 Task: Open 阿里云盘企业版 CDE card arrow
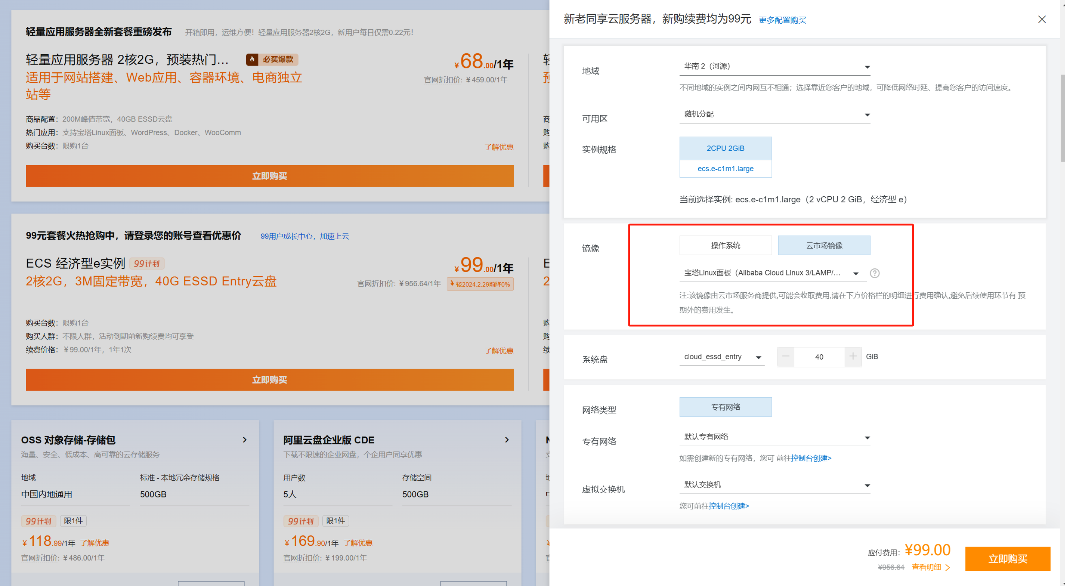click(x=507, y=440)
